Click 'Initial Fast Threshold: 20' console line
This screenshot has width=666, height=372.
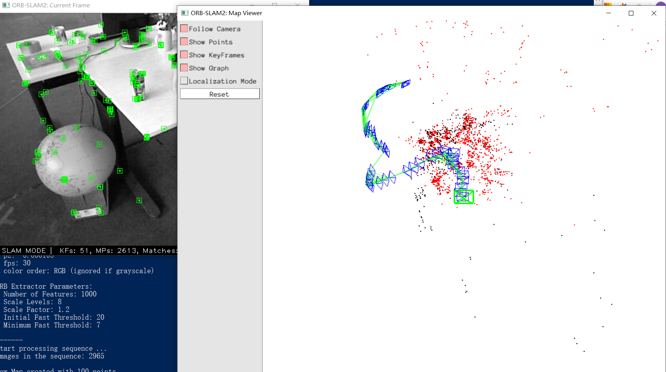click(x=54, y=317)
